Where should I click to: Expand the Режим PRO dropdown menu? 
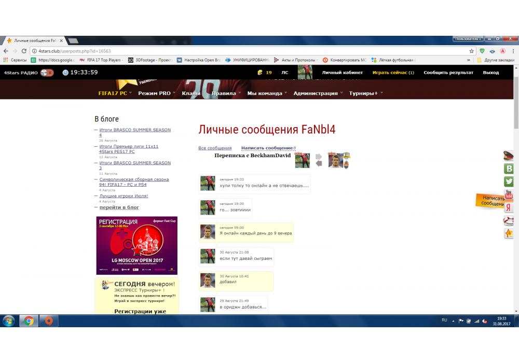(x=156, y=93)
